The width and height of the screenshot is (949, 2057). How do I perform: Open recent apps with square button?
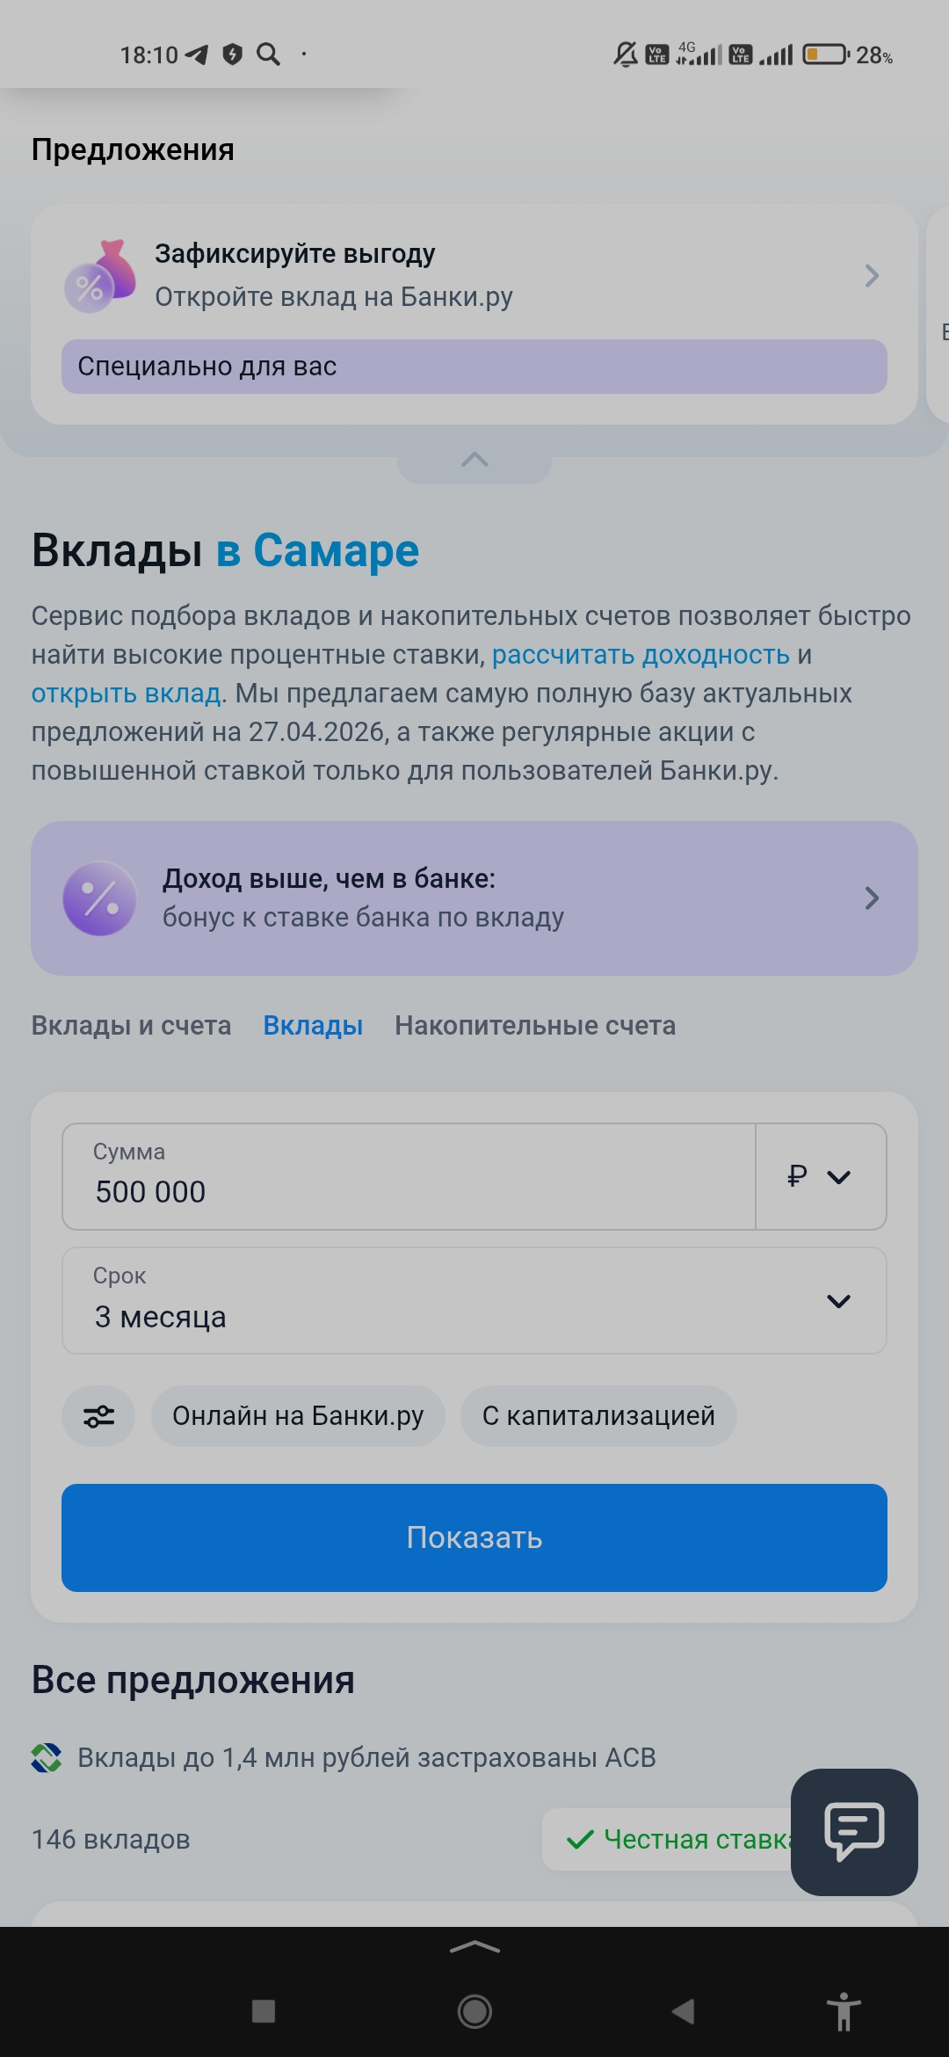(x=264, y=2011)
